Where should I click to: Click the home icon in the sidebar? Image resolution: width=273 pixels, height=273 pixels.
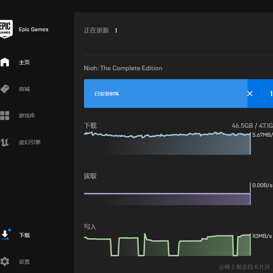pos(5,62)
